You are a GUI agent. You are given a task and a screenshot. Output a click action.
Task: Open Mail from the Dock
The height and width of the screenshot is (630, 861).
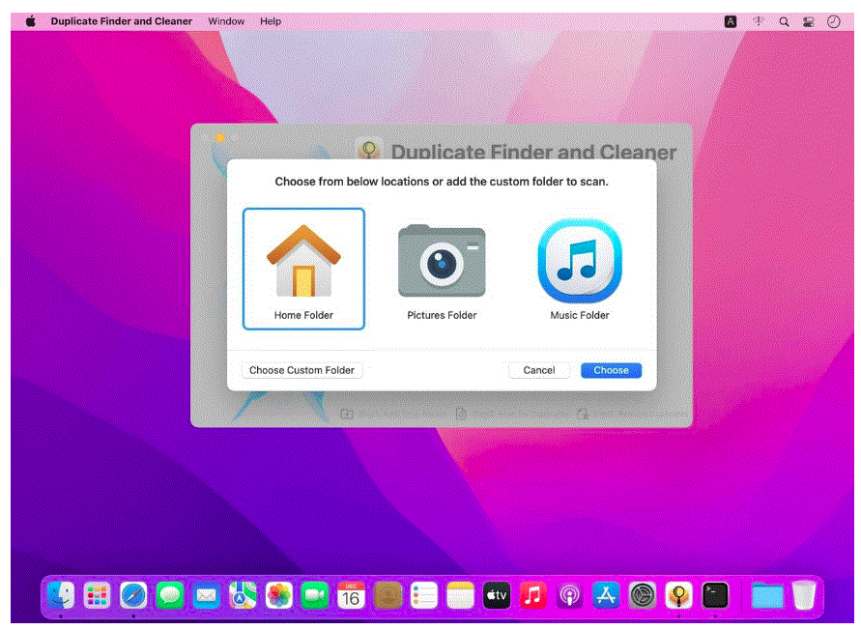pyautogui.click(x=206, y=595)
